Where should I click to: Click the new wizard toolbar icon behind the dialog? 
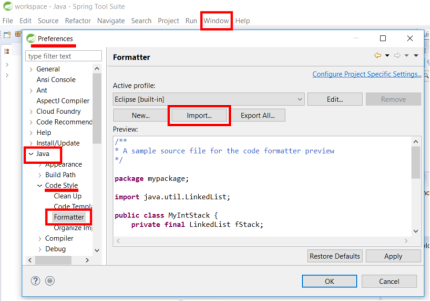click(7, 34)
